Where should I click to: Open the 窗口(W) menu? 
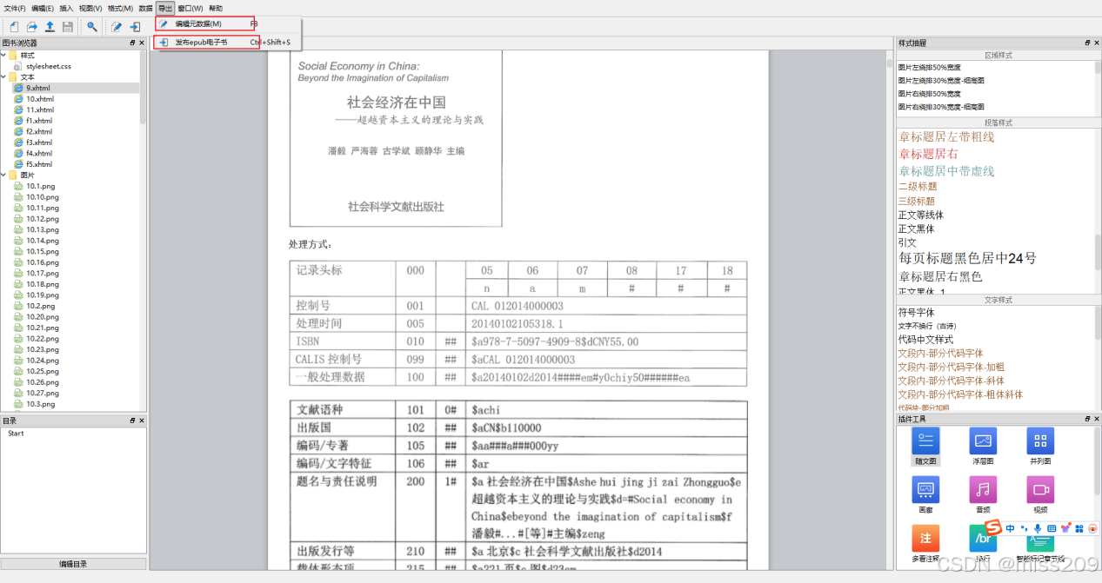click(190, 9)
